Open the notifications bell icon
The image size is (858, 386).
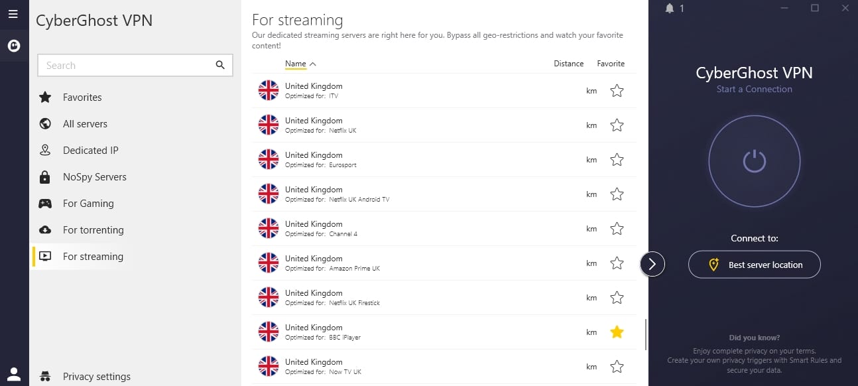tap(670, 8)
